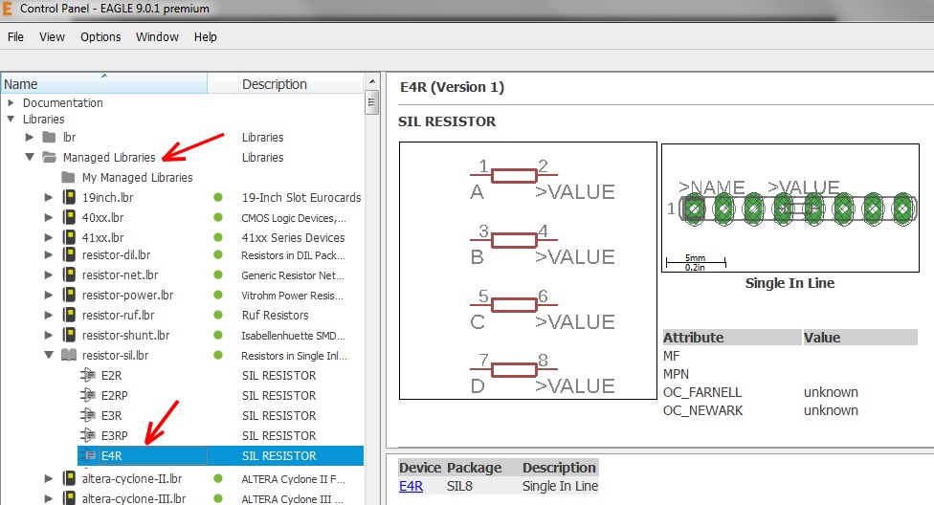Open the View menu
Screen dimensions: 934x505
(x=52, y=37)
